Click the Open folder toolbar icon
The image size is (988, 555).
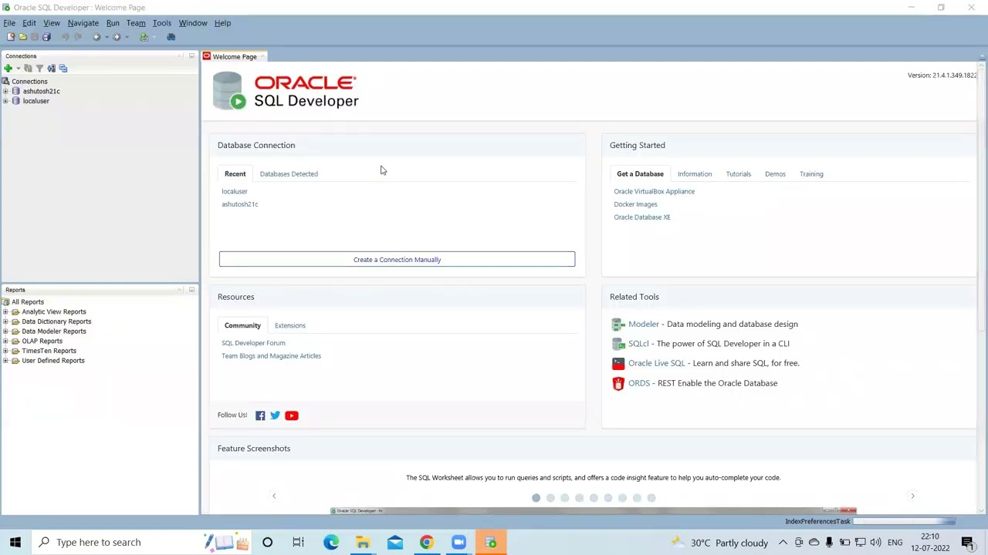[x=22, y=37]
